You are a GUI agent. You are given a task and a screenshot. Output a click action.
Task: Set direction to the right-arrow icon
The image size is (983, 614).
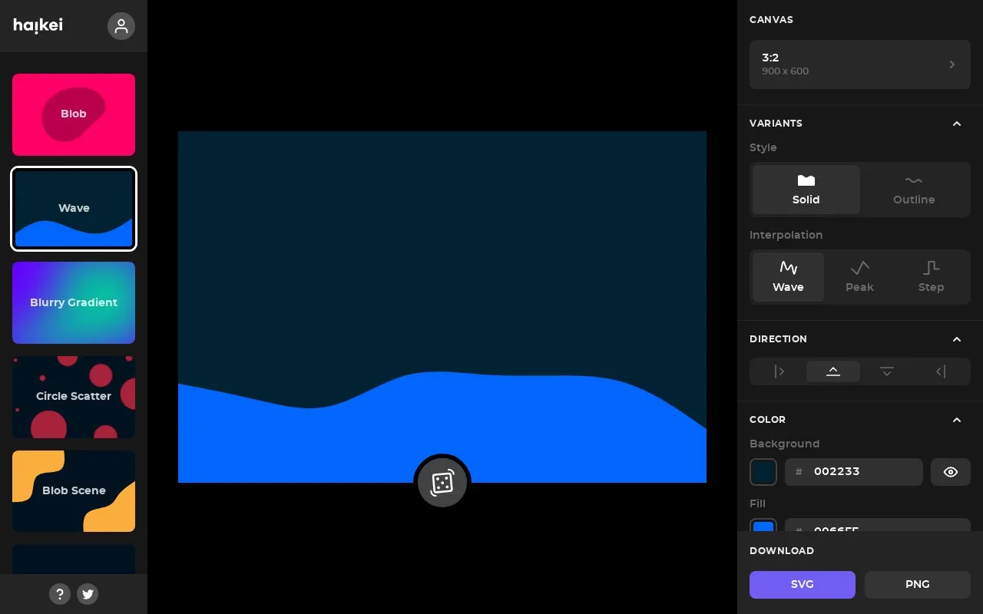[779, 371]
